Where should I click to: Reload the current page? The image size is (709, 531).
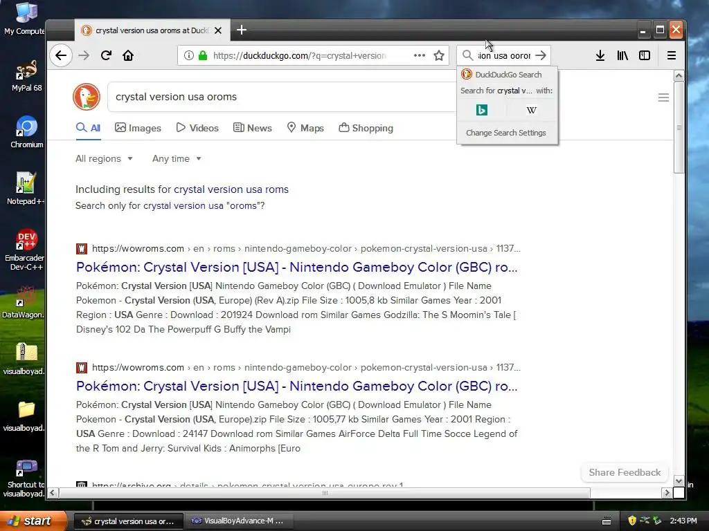(106, 55)
